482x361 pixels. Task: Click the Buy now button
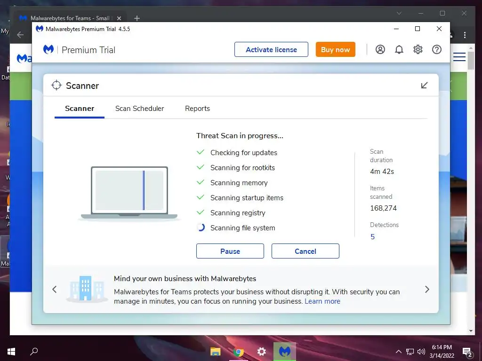tap(335, 49)
